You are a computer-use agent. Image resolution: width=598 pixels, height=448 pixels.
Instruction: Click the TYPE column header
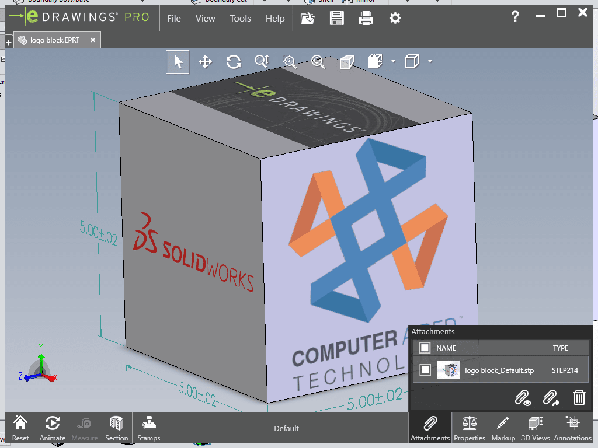[x=561, y=348]
